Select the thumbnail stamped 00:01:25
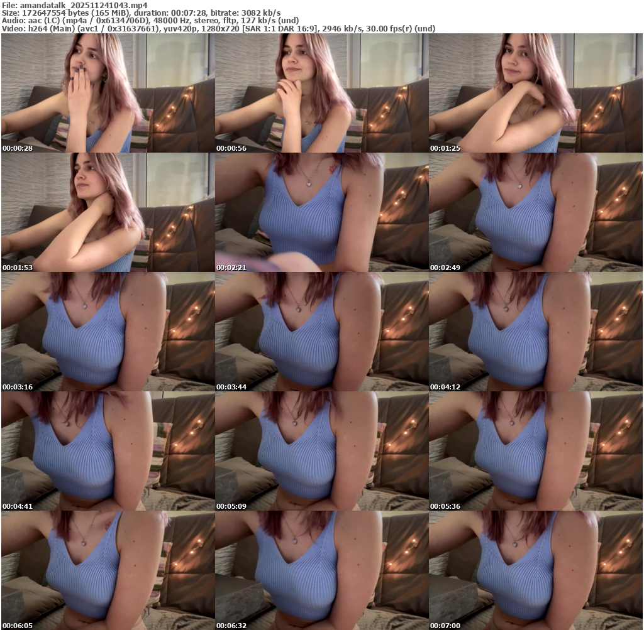 (536, 93)
